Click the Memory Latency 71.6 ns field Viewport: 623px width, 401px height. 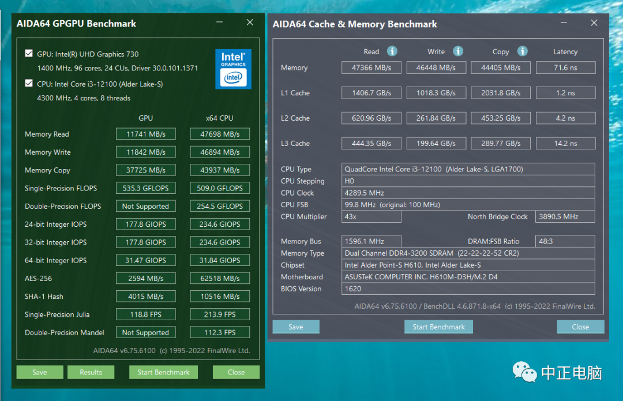[566, 68]
